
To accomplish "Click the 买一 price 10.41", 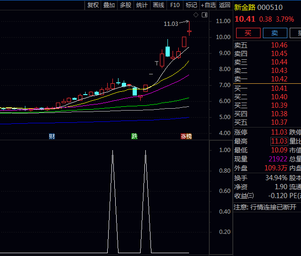I will point(279,88).
